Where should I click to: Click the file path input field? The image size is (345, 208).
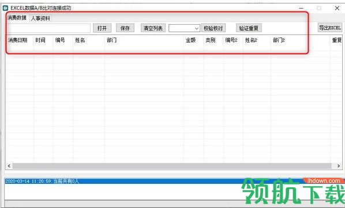click(x=48, y=28)
